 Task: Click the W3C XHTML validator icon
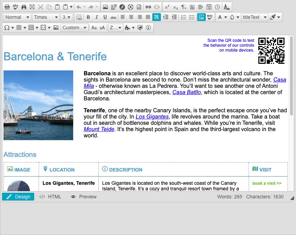pos(210,17)
